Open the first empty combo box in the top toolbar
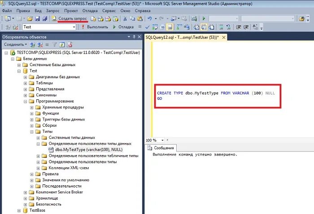Viewport: 314px width, 214px height. pos(224,19)
